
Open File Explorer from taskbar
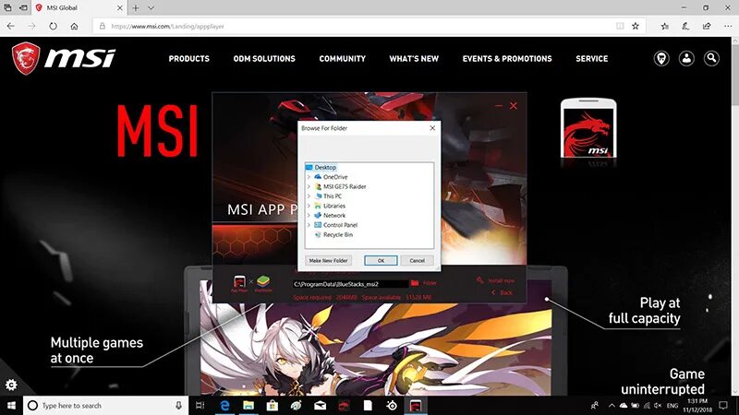pos(248,405)
